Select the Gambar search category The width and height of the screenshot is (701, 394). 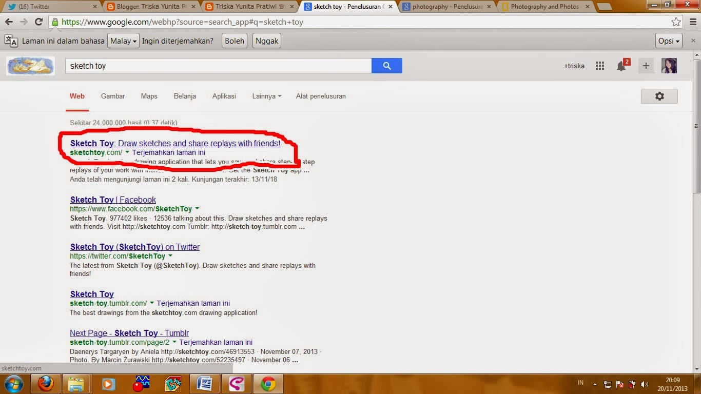[113, 96]
